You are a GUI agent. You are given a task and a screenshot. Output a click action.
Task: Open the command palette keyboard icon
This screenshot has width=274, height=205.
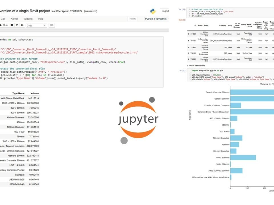click(52, 25)
